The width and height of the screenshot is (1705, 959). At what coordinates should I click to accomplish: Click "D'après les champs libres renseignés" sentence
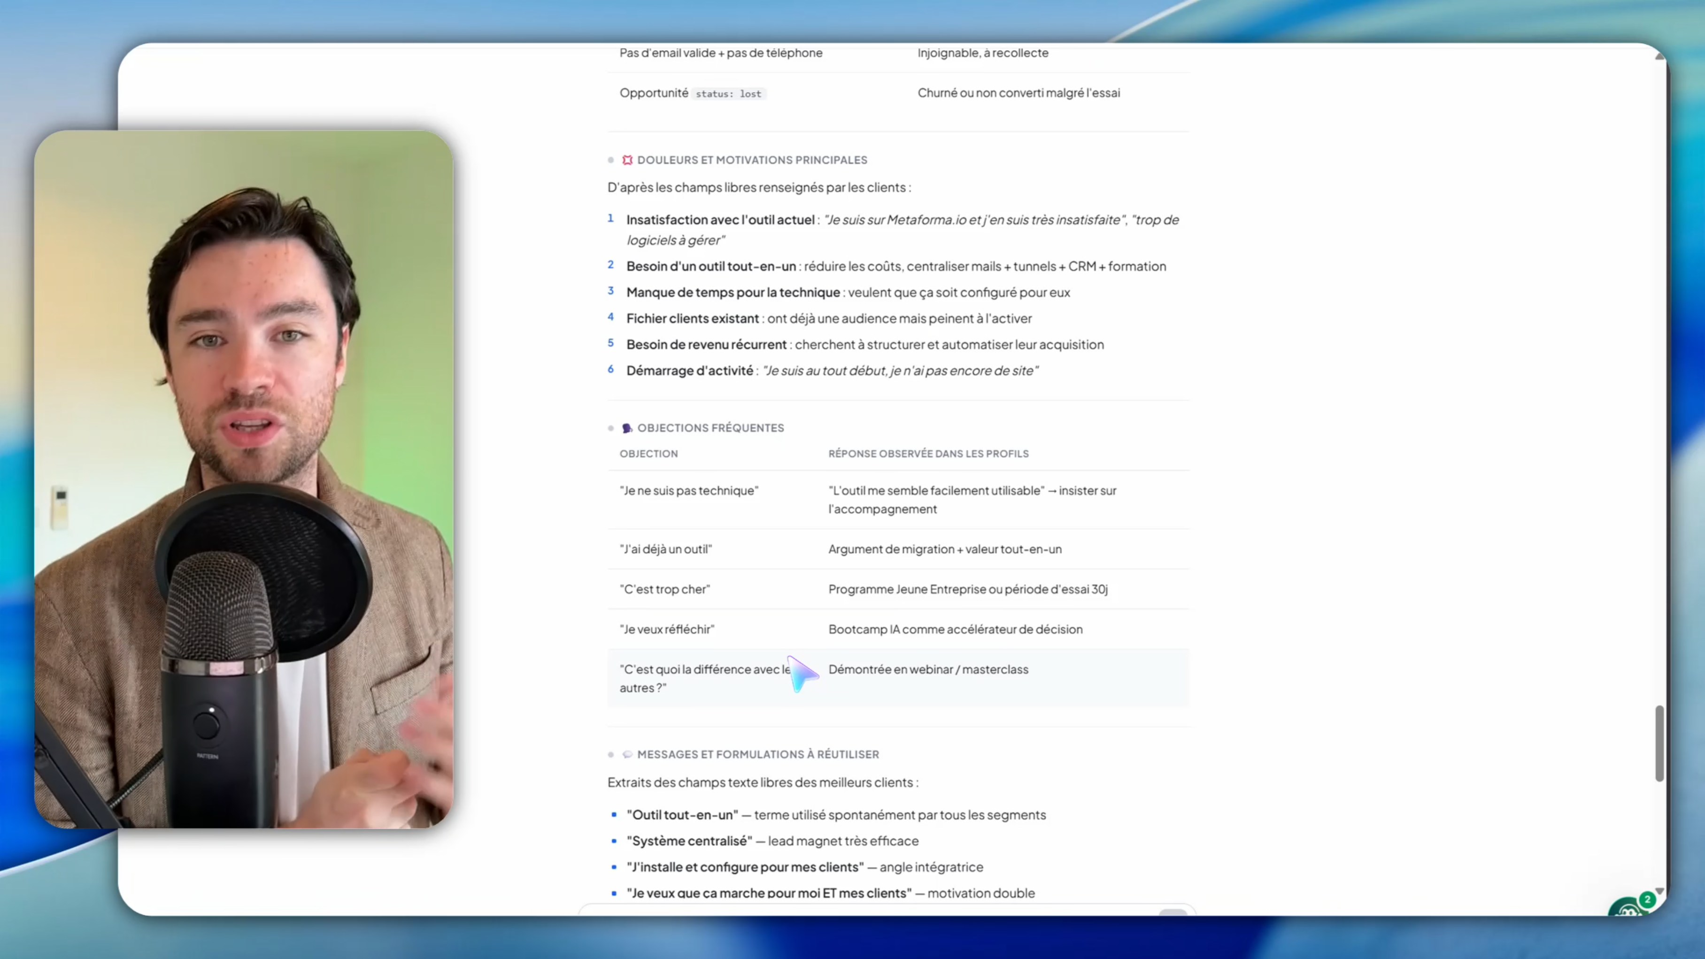click(x=759, y=187)
